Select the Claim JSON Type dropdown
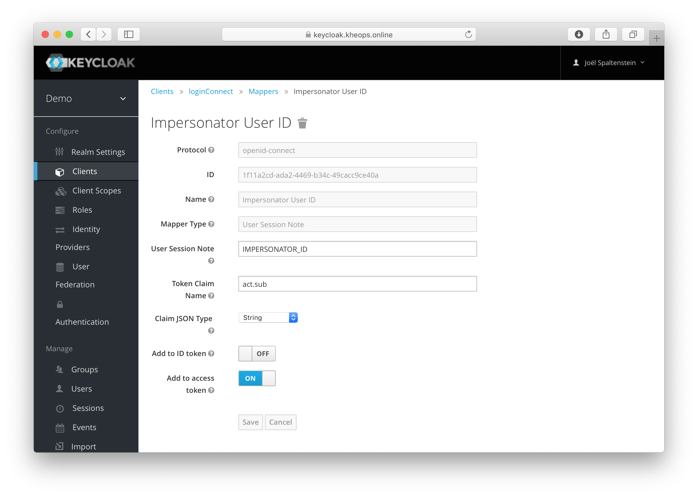Screen dimensions: 698x497 [268, 317]
